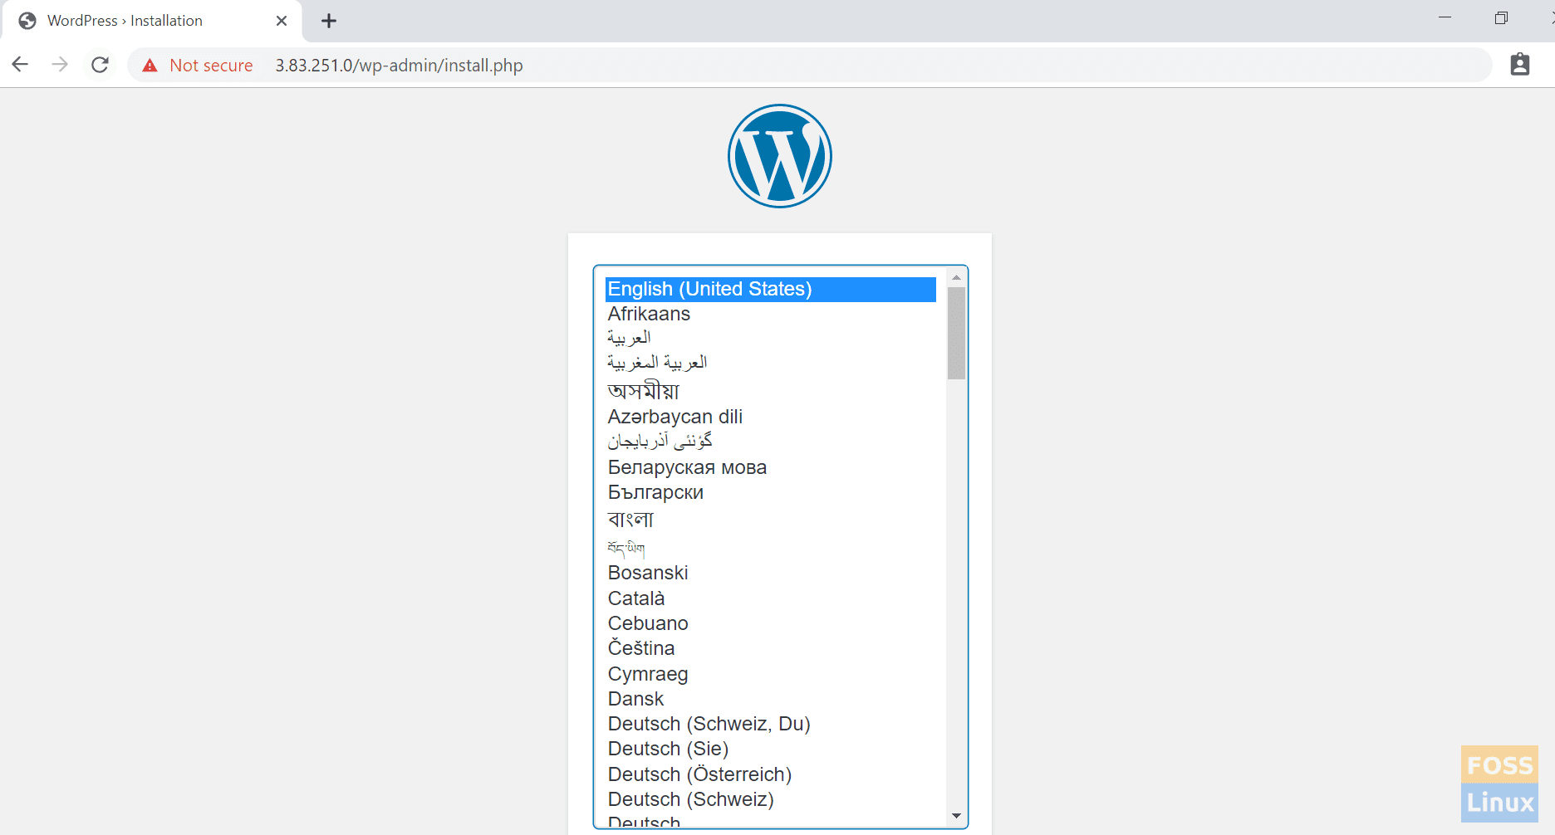
Task: Click the language list scroll down arrow
Action: tap(956, 816)
